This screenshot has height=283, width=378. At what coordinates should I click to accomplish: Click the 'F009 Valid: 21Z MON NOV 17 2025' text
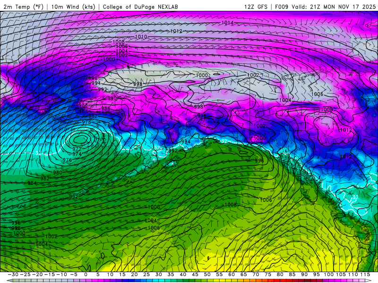coord(325,7)
